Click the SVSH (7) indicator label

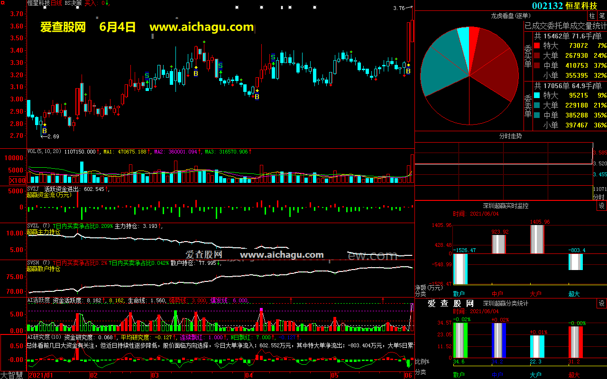(38, 263)
